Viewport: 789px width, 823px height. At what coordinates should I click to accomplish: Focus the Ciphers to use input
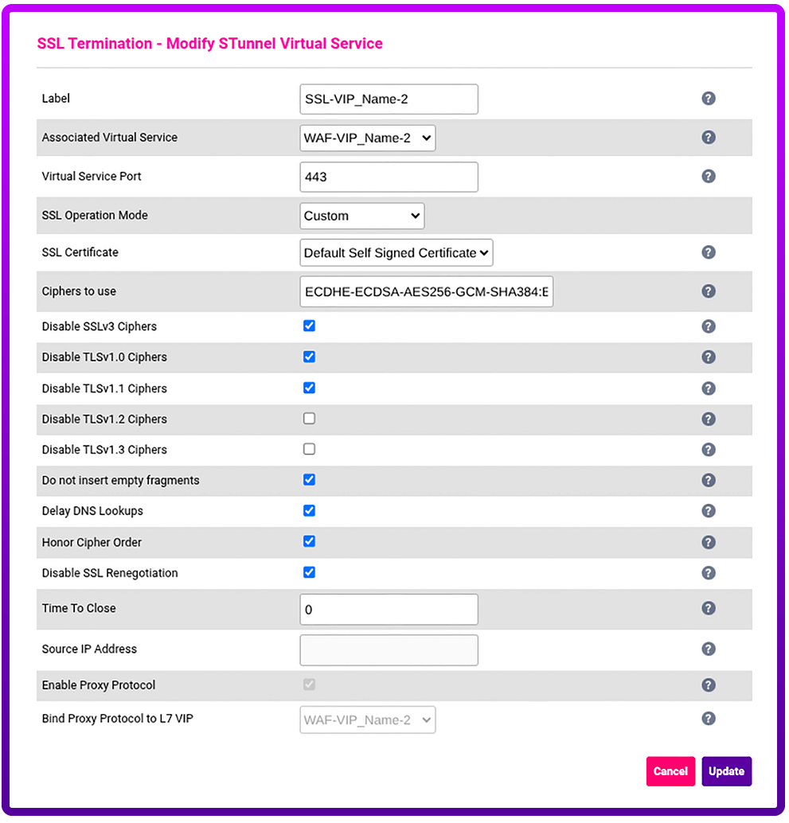tap(426, 292)
